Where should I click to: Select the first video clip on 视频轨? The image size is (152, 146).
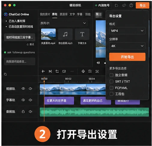[50, 89]
